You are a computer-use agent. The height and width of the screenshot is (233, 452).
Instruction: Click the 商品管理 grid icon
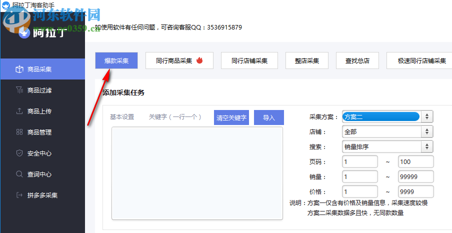tap(19, 132)
